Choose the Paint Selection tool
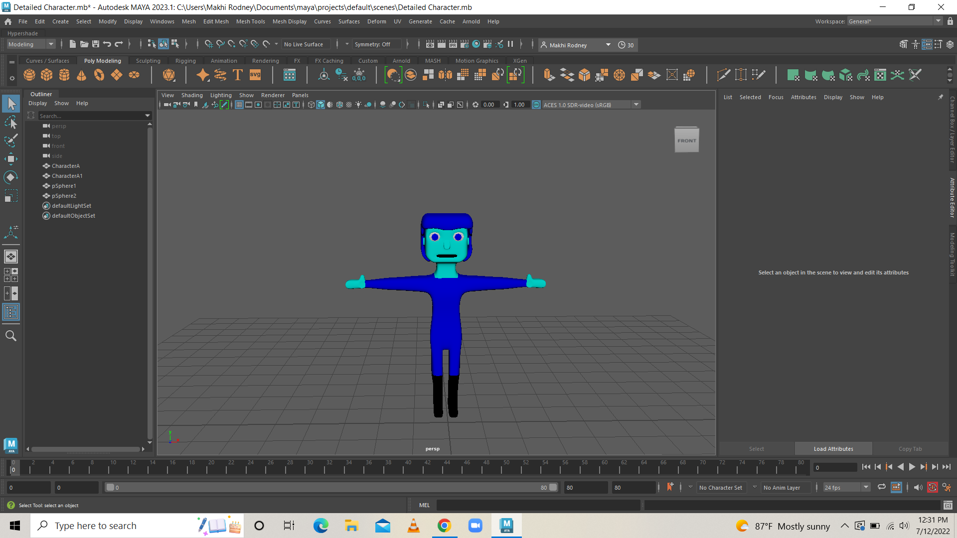The width and height of the screenshot is (957, 538). [11, 140]
